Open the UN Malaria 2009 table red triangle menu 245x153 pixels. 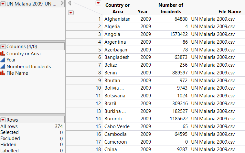[x=3, y=4]
